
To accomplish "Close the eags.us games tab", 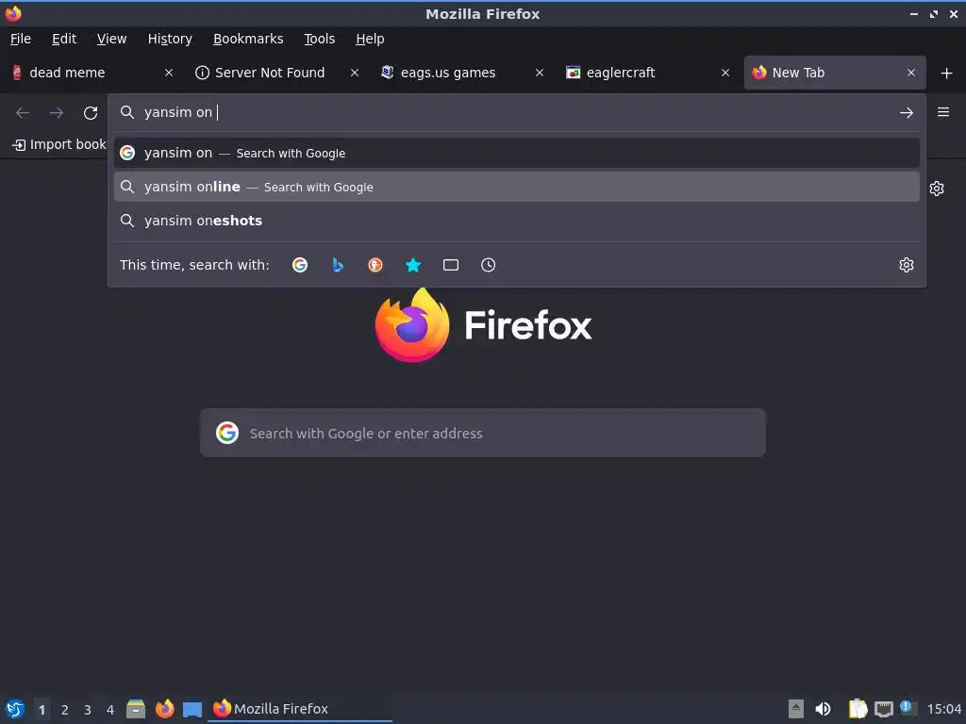I will coord(540,73).
